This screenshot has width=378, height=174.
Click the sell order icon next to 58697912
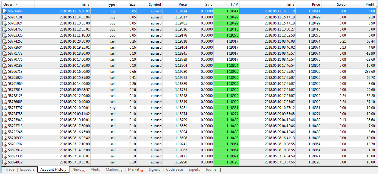(x=5, y=150)
